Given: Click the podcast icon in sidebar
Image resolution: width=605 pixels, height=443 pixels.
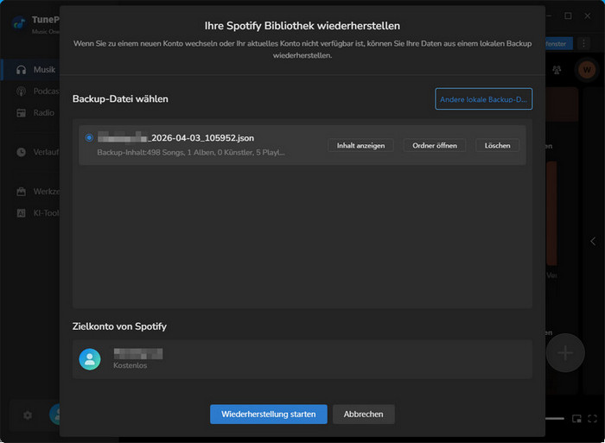Looking at the screenshot, I should (22, 92).
